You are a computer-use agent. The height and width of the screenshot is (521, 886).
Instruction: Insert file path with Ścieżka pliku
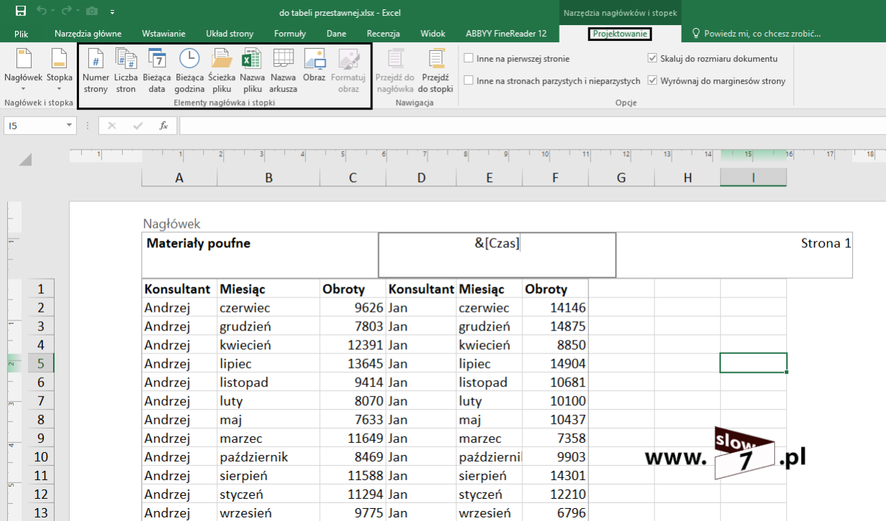coord(222,71)
